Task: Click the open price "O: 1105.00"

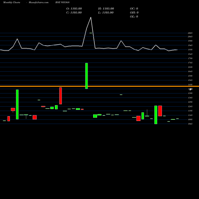Action: [74, 9]
